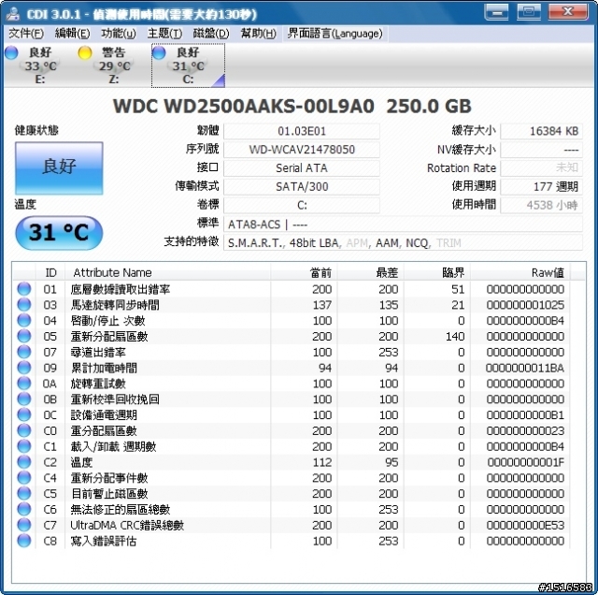This screenshot has height=595, width=598.
Task: Click status orb for attribute C6
Action: 24,509
